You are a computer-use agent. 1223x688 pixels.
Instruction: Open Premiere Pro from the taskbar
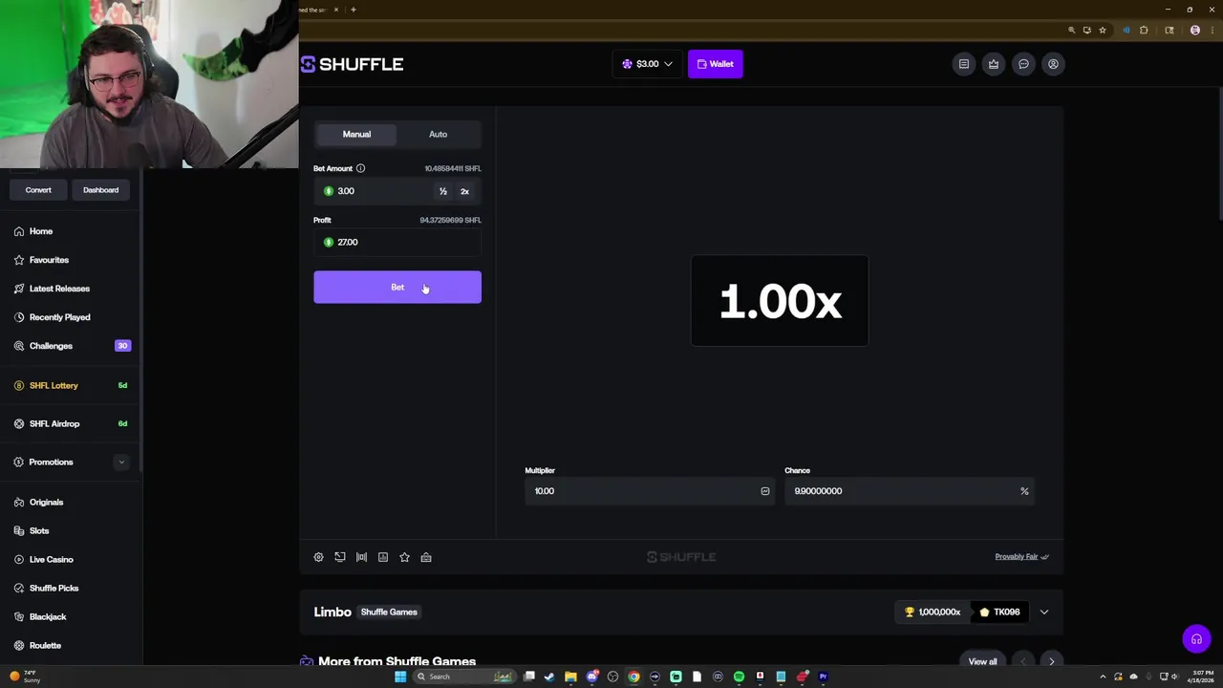823,677
